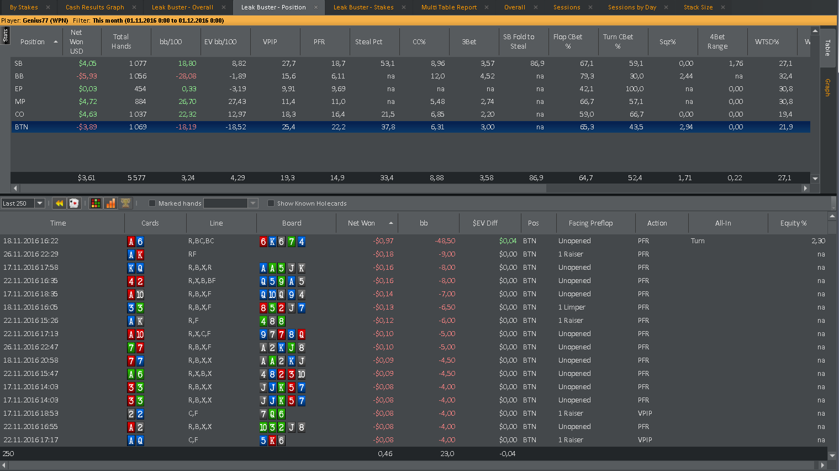The height and width of the screenshot is (471, 839).
Task: Open Leak Buster - Stakes tab
Action: pyautogui.click(x=363, y=7)
